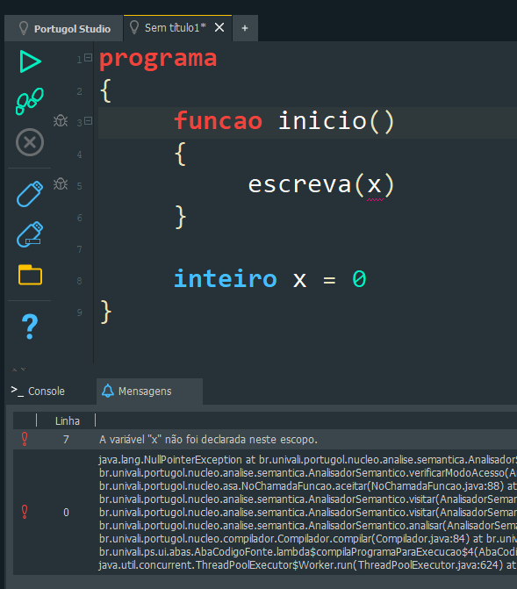
Task: Stop execution with the X circle icon
Action: click(x=30, y=142)
